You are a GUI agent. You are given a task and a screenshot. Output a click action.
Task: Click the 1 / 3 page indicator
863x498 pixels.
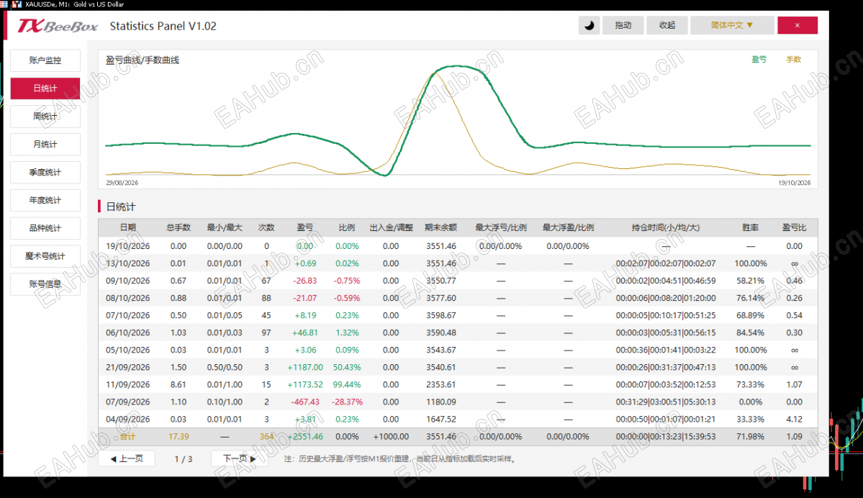tap(184, 459)
